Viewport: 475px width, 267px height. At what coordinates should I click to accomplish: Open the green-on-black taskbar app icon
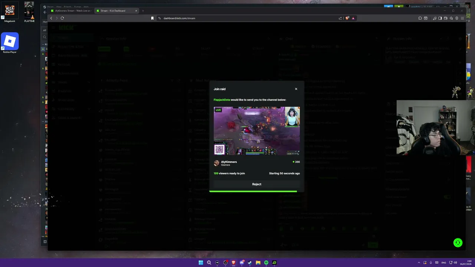(274, 263)
